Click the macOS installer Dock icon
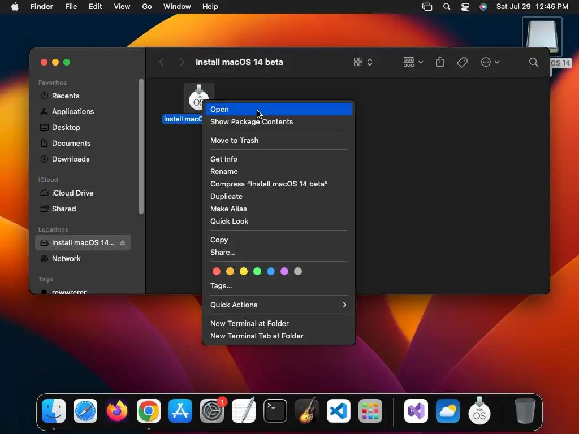This screenshot has height=434, width=579. pos(479,411)
